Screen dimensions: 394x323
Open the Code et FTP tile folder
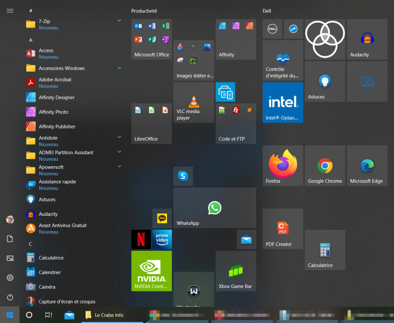tap(236, 123)
